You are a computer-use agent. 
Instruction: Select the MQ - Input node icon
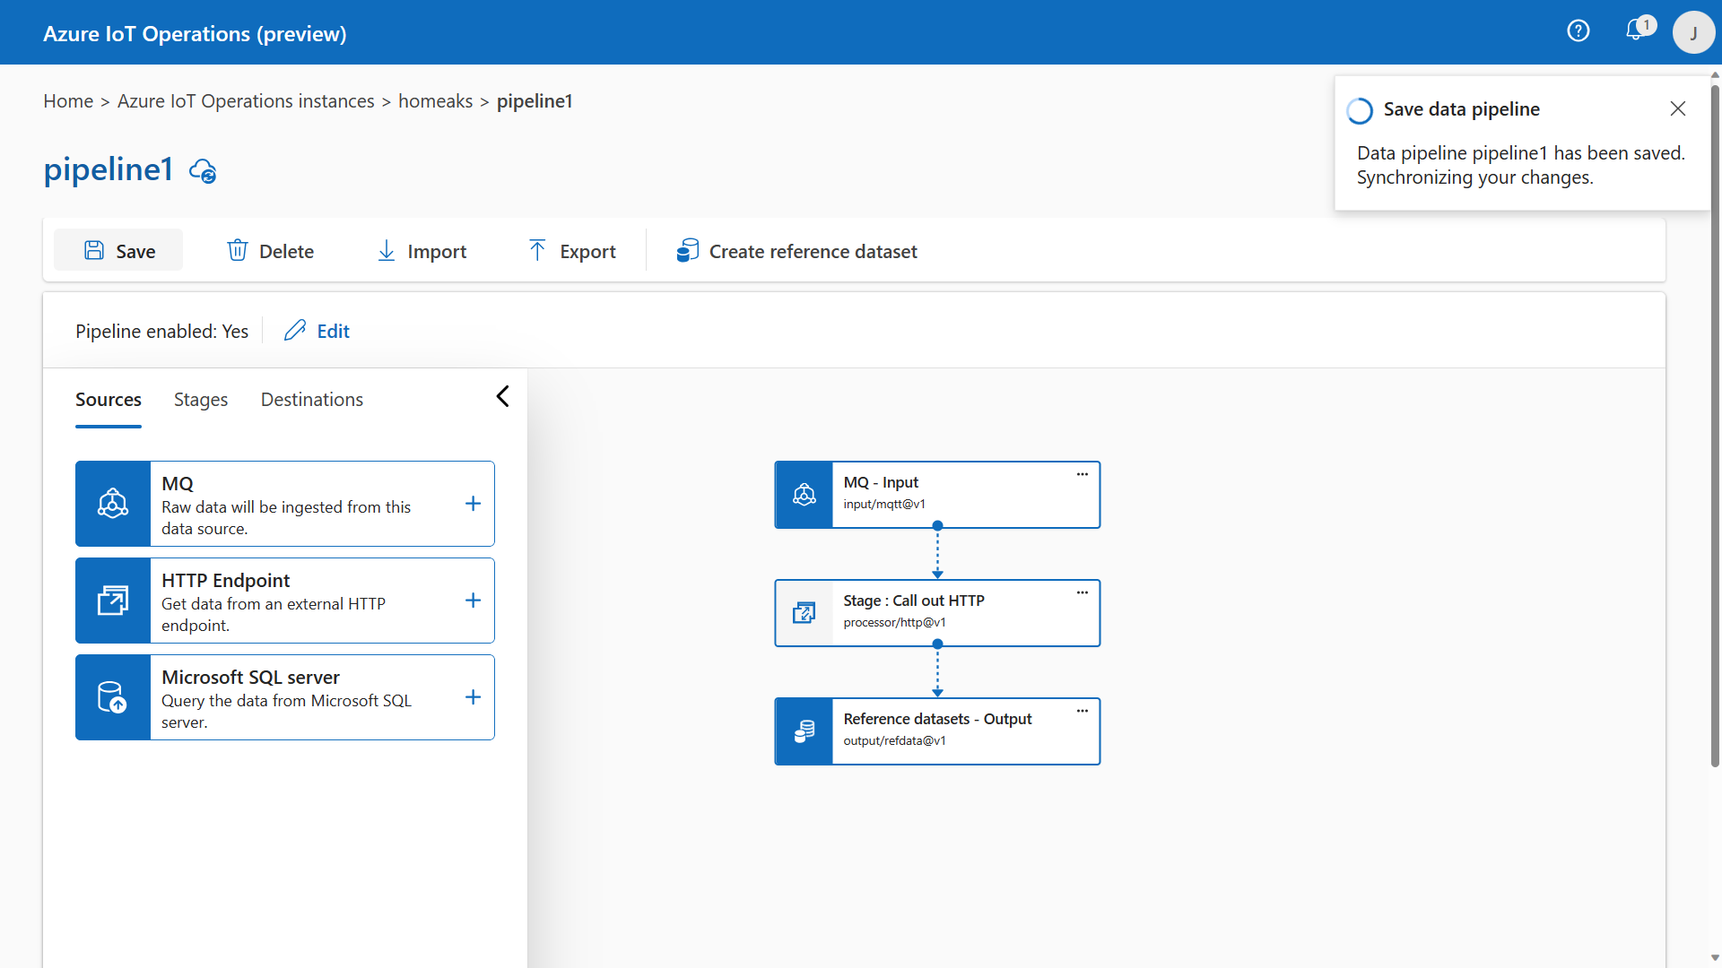click(804, 495)
